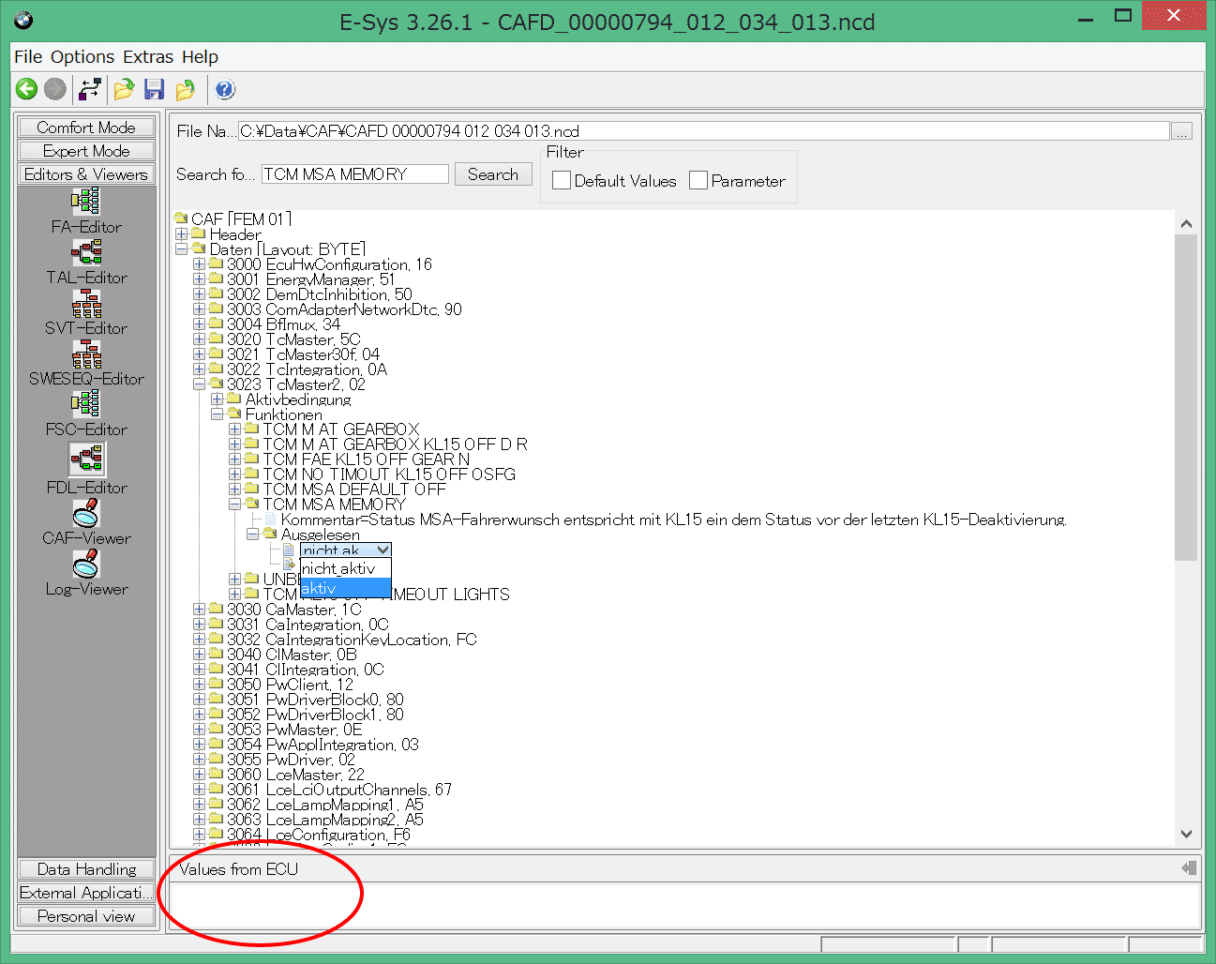Image resolution: width=1216 pixels, height=964 pixels.
Task: Expand 3004 Bflmux node
Action: 199,324
